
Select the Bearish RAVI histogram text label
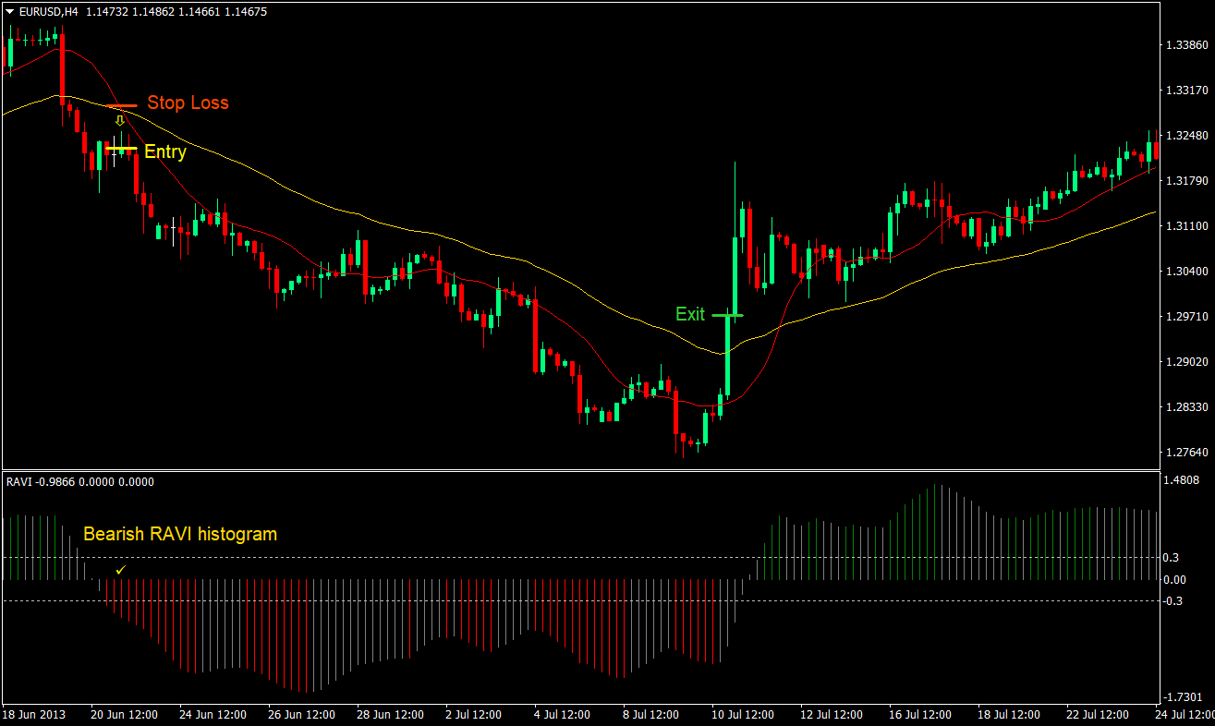[180, 534]
